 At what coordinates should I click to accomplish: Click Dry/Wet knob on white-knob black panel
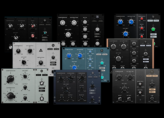click(68, 35)
